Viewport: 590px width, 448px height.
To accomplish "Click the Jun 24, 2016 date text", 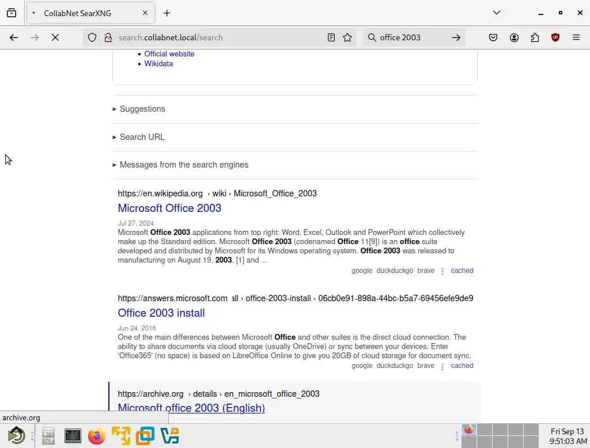I will (137, 328).
